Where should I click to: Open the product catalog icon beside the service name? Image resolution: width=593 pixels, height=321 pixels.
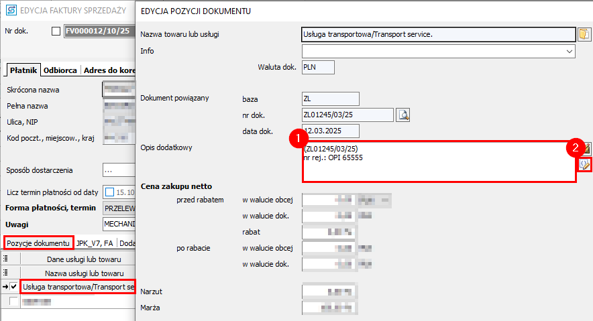[x=584, y=34]
